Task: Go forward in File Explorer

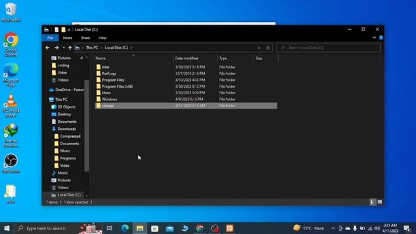Action: (57, 47)
